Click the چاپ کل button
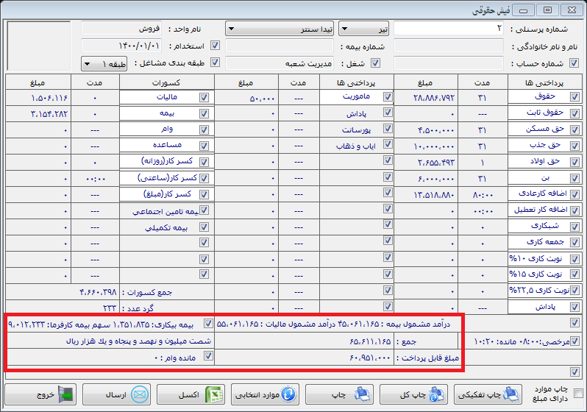Viewport: 587px width, 412px height. pyautogui.click(x=413, y=395)
